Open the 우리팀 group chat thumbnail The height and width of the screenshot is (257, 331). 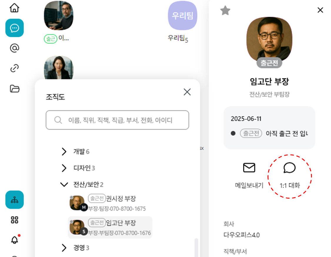coord(183,16)
